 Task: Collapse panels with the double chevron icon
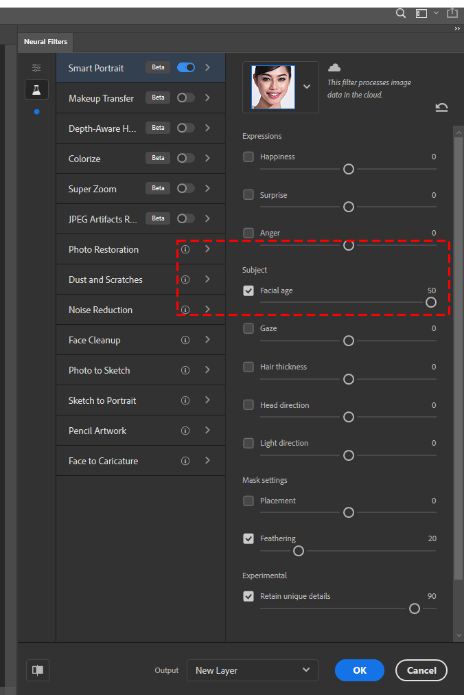457,28
